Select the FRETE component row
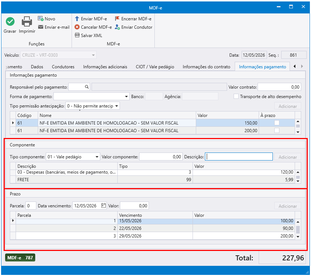 (x=155, y=179)
